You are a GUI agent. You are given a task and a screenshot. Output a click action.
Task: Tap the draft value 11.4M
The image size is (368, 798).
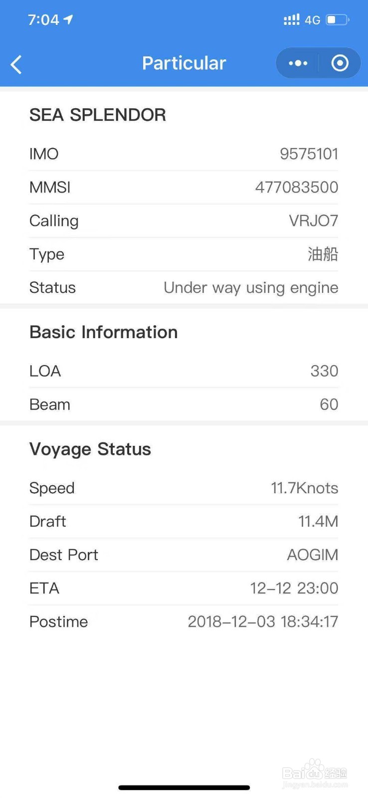coord(318,521)
